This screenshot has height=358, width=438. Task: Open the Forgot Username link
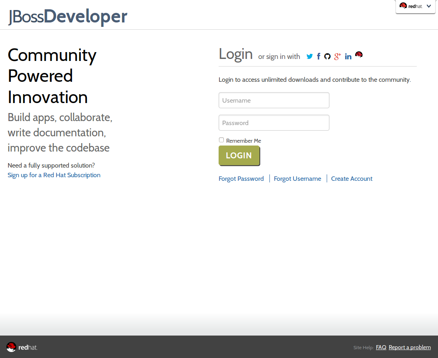click(297, 179)
